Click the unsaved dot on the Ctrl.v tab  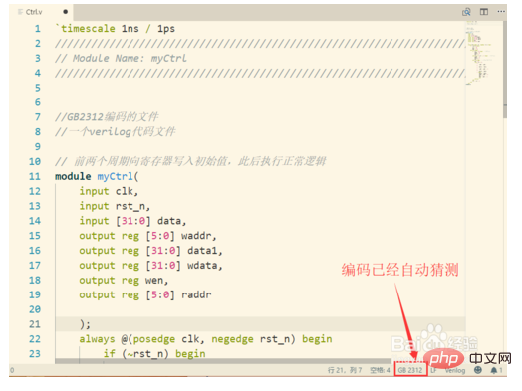[66, 12]
